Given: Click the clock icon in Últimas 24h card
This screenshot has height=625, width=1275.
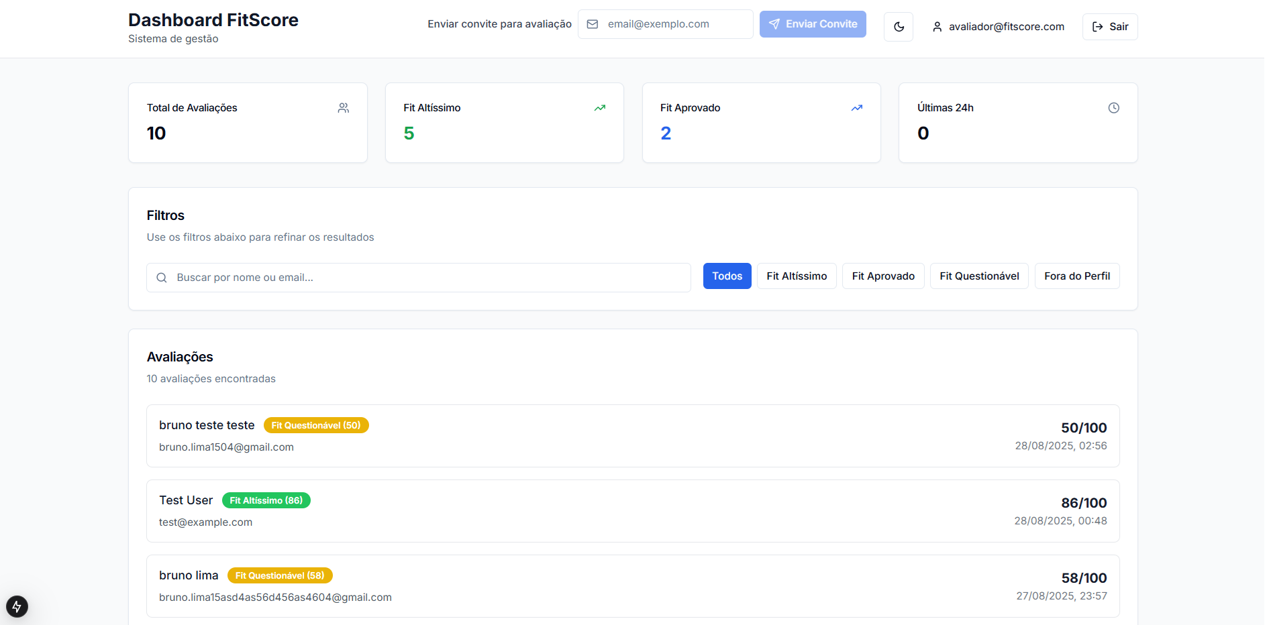Looking at the screenshot, I should tap(1113, 108).
